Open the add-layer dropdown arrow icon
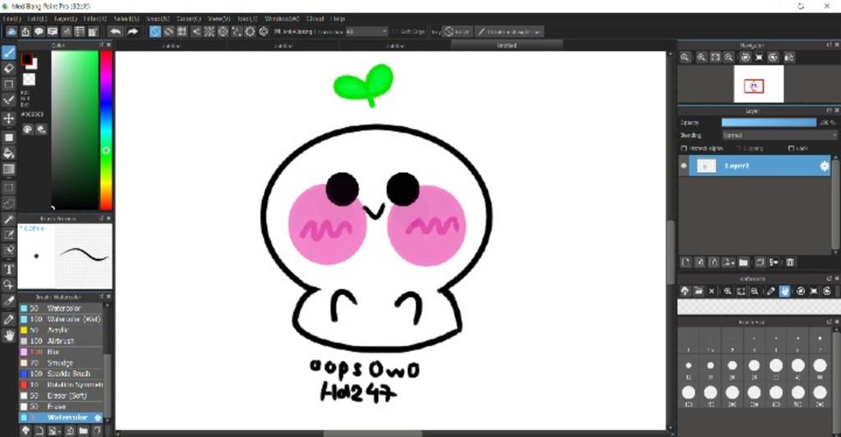Image resolution: width=841 pixels, height=437 pixels. pos(728,262)
